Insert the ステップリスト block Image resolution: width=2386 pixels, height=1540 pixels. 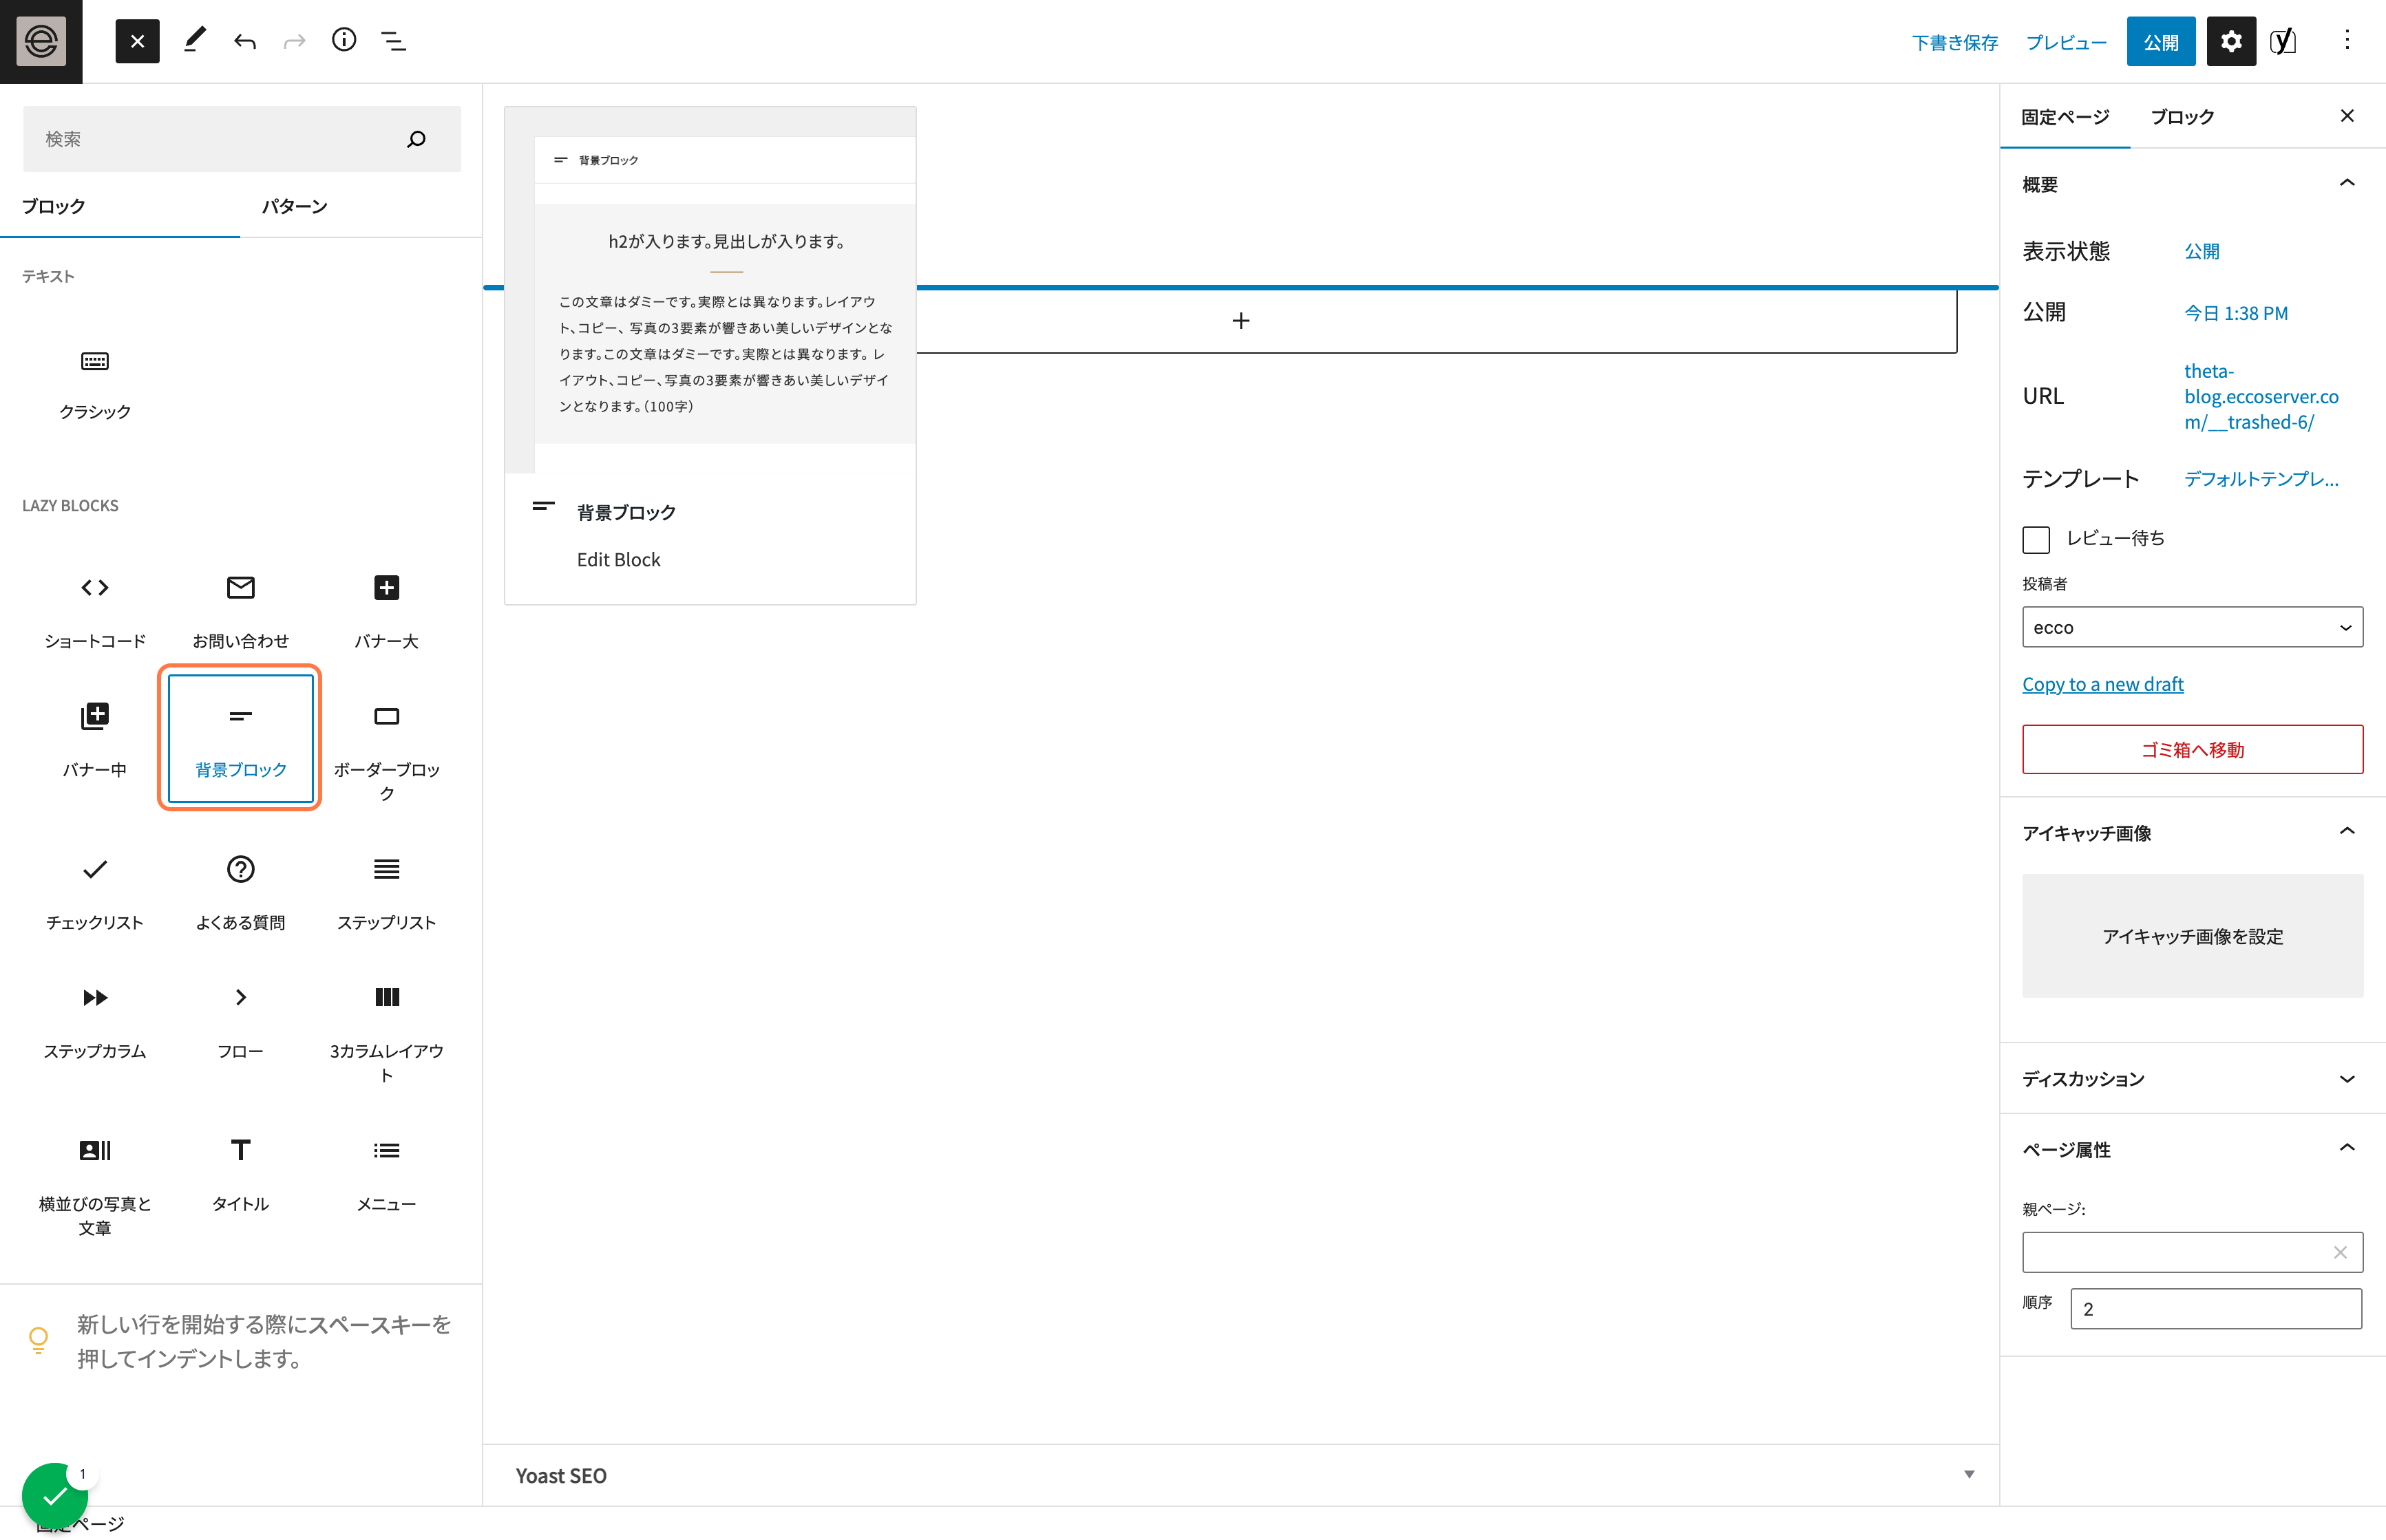[x=386, y=892]
